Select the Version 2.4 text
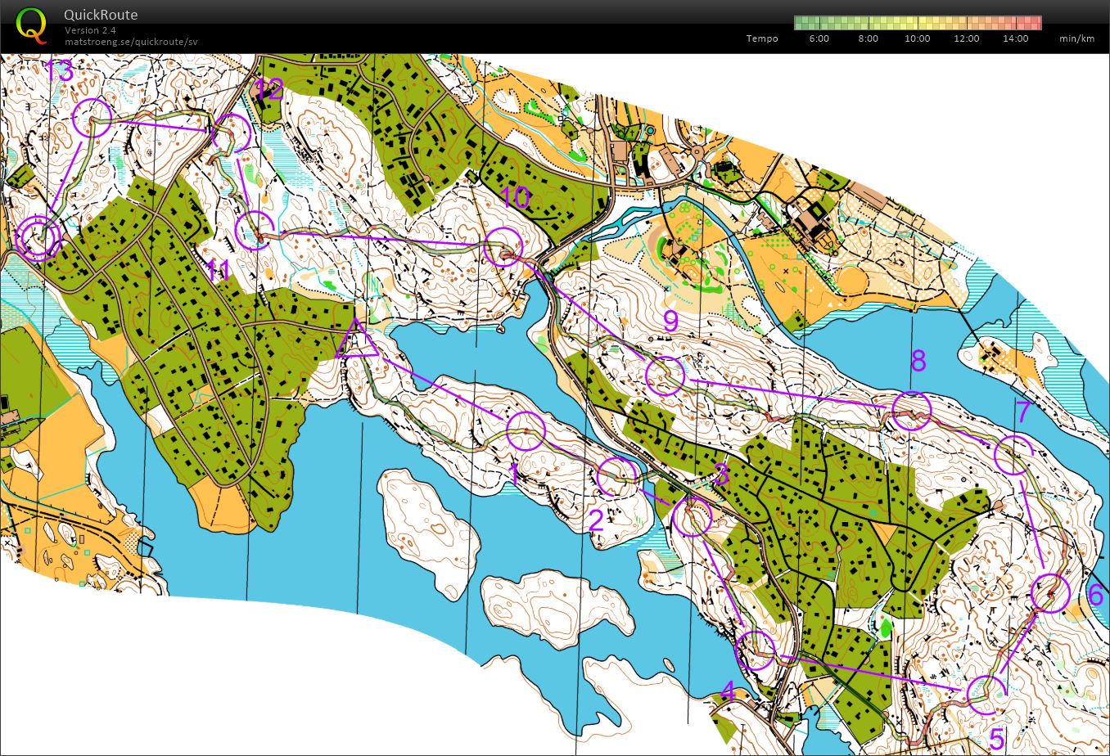Viewport: 1110px width, 756px height. [x=90, y=30]
